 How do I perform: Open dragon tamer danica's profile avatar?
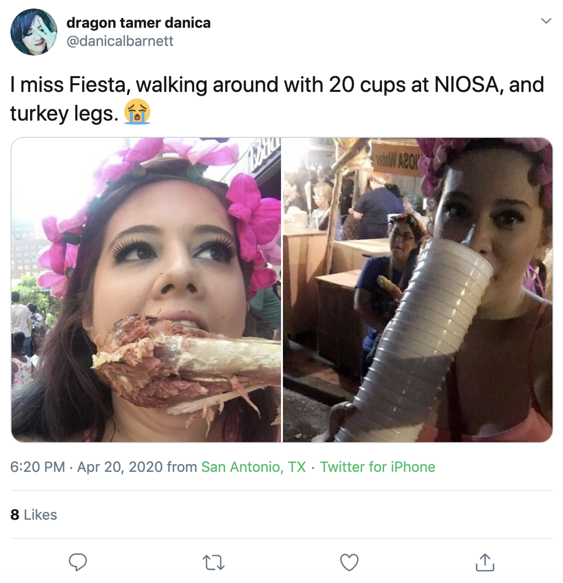(x=34, y=32)
